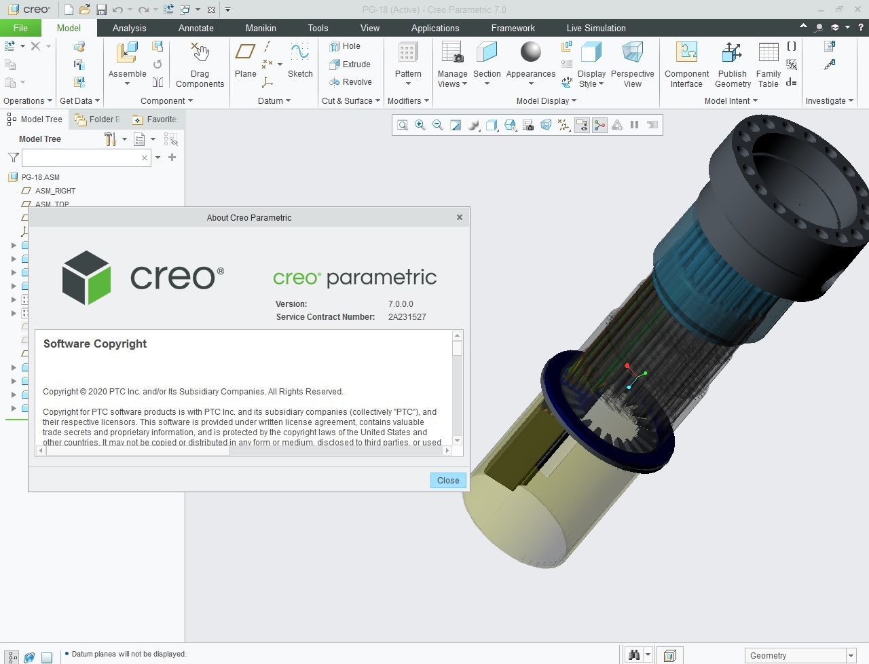
Task: Open the Live Simulation tab
Action: pyautogui.click(x=596, y=28)
